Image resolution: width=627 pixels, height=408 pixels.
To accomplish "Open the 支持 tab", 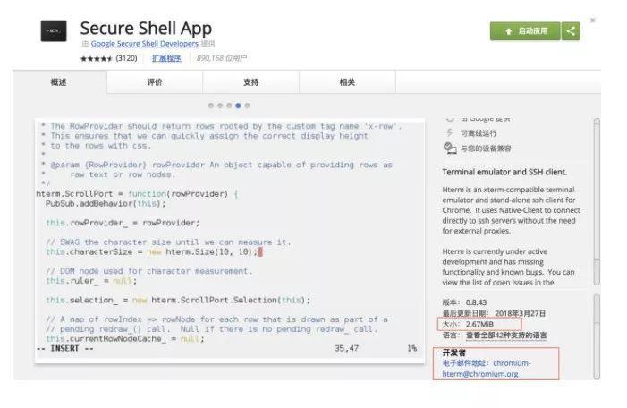I will [250, 82].
